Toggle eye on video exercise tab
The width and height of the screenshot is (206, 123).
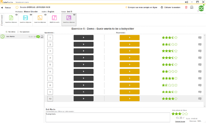coord(31,15)
